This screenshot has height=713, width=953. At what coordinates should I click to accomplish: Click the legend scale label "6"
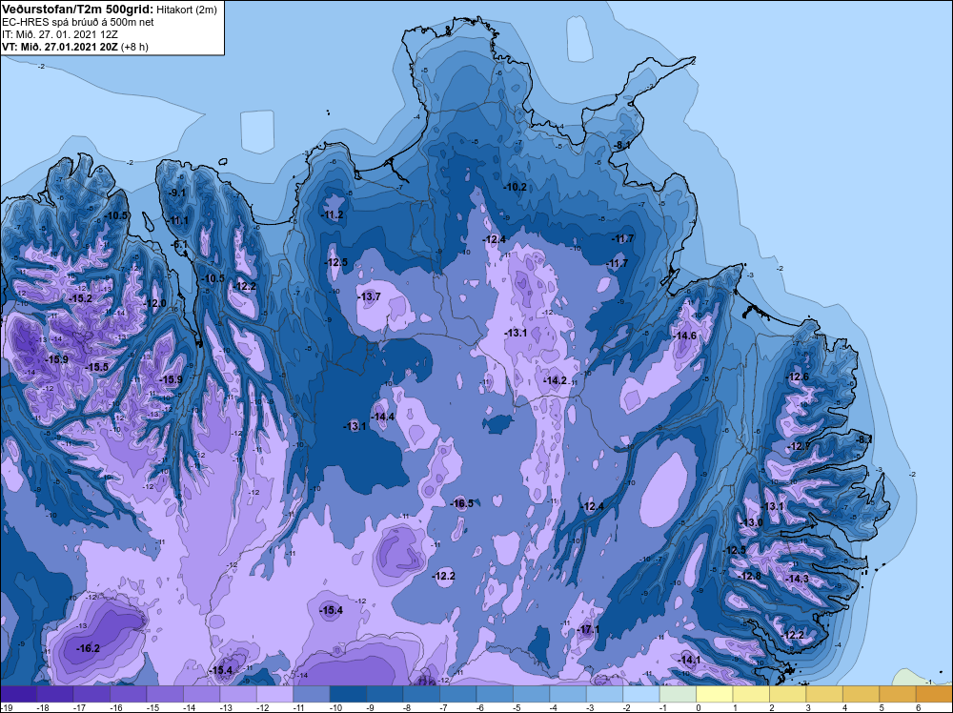click(918, 707)
